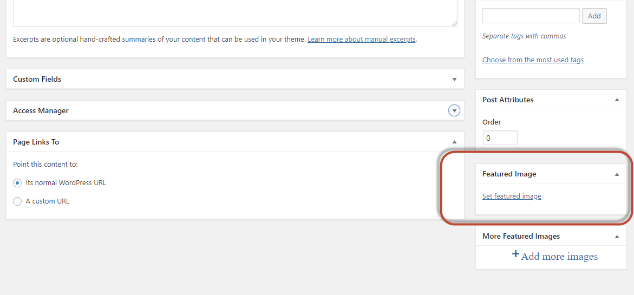Click the Order number field
The height and width of the screenshot is (295, 634).
(500, 138)
